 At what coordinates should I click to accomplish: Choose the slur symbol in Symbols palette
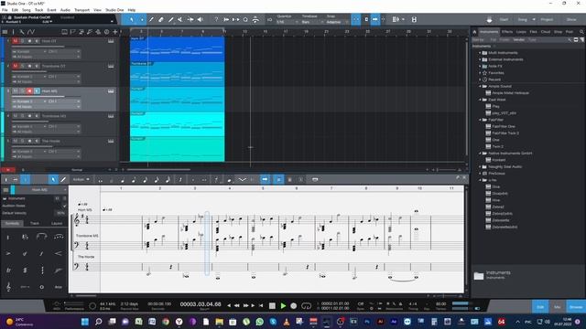coord(41,237)
